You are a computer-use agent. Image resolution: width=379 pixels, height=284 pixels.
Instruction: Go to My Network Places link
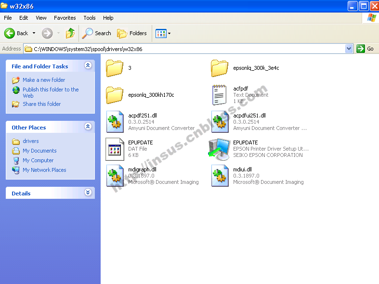click(x=44, y=170)
